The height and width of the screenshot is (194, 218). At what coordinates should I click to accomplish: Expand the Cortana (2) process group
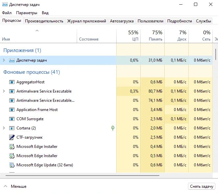(4, 128)
